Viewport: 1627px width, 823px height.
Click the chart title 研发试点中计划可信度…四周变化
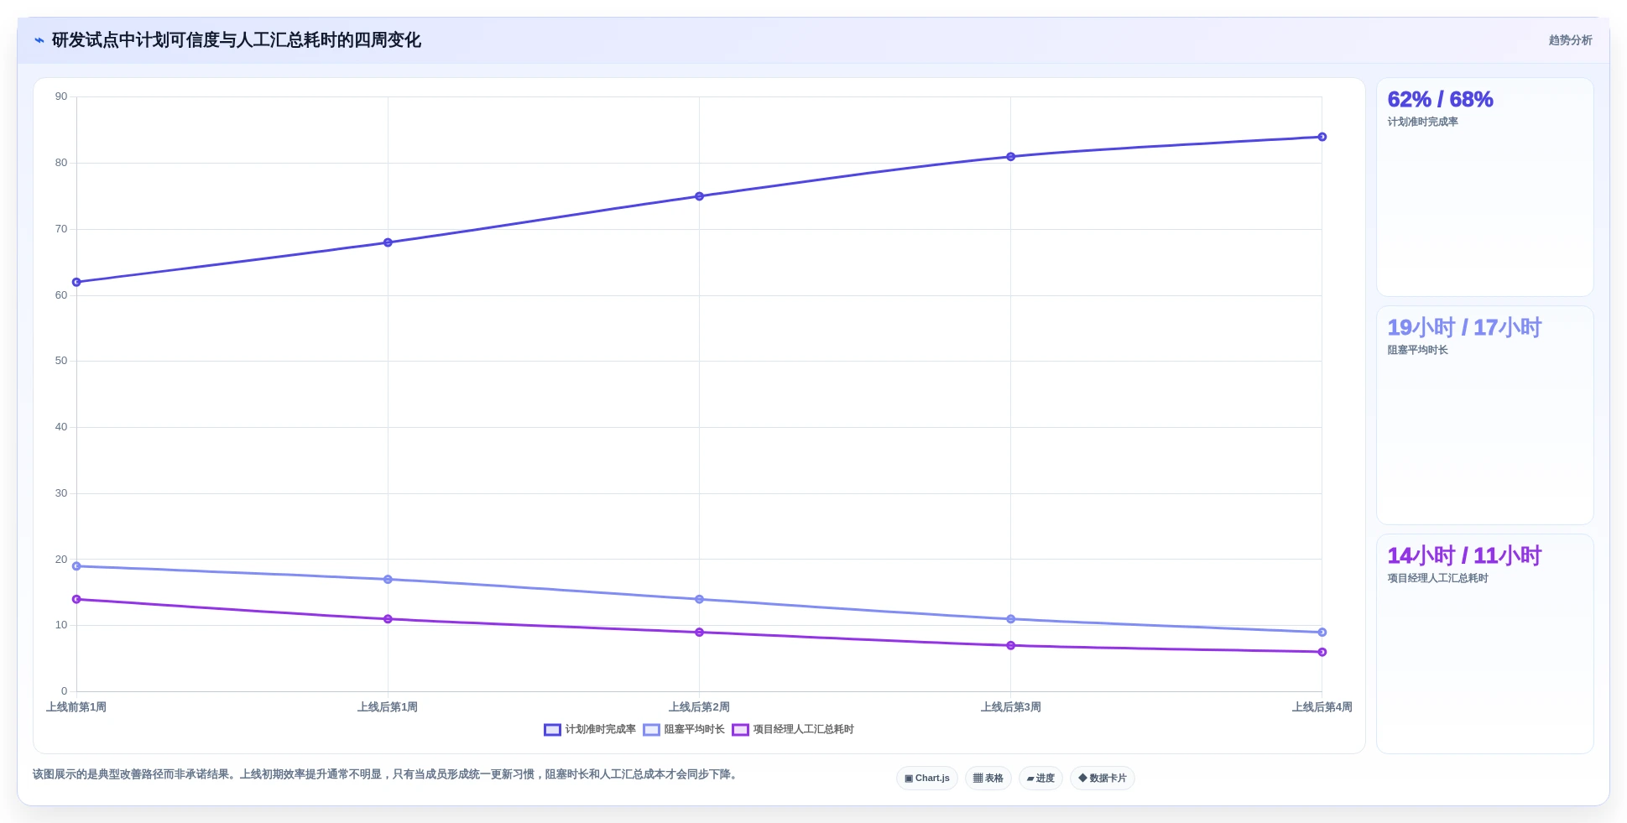click(237, 40)
